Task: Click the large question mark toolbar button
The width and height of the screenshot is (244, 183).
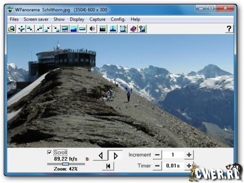Action: pyautogui.click(x=229, y=29)
